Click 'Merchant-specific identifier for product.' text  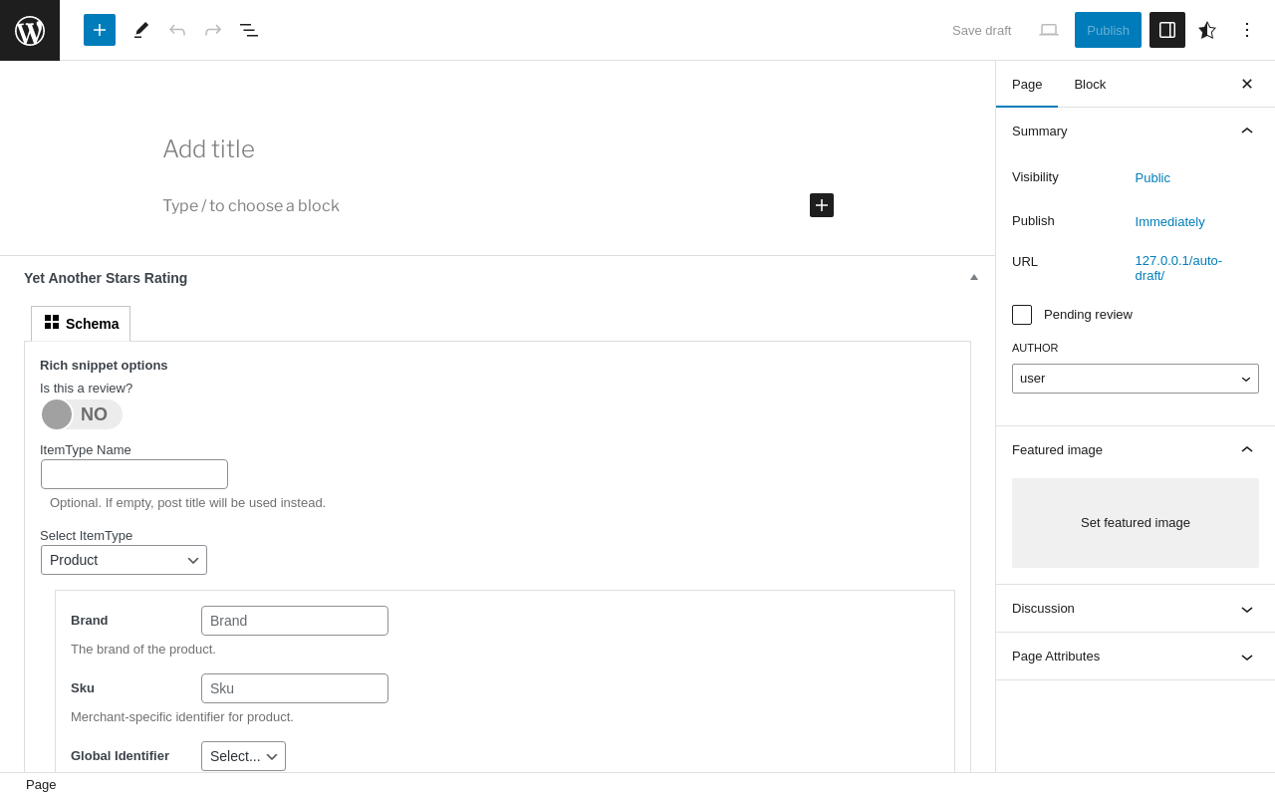tap(182, 716)
